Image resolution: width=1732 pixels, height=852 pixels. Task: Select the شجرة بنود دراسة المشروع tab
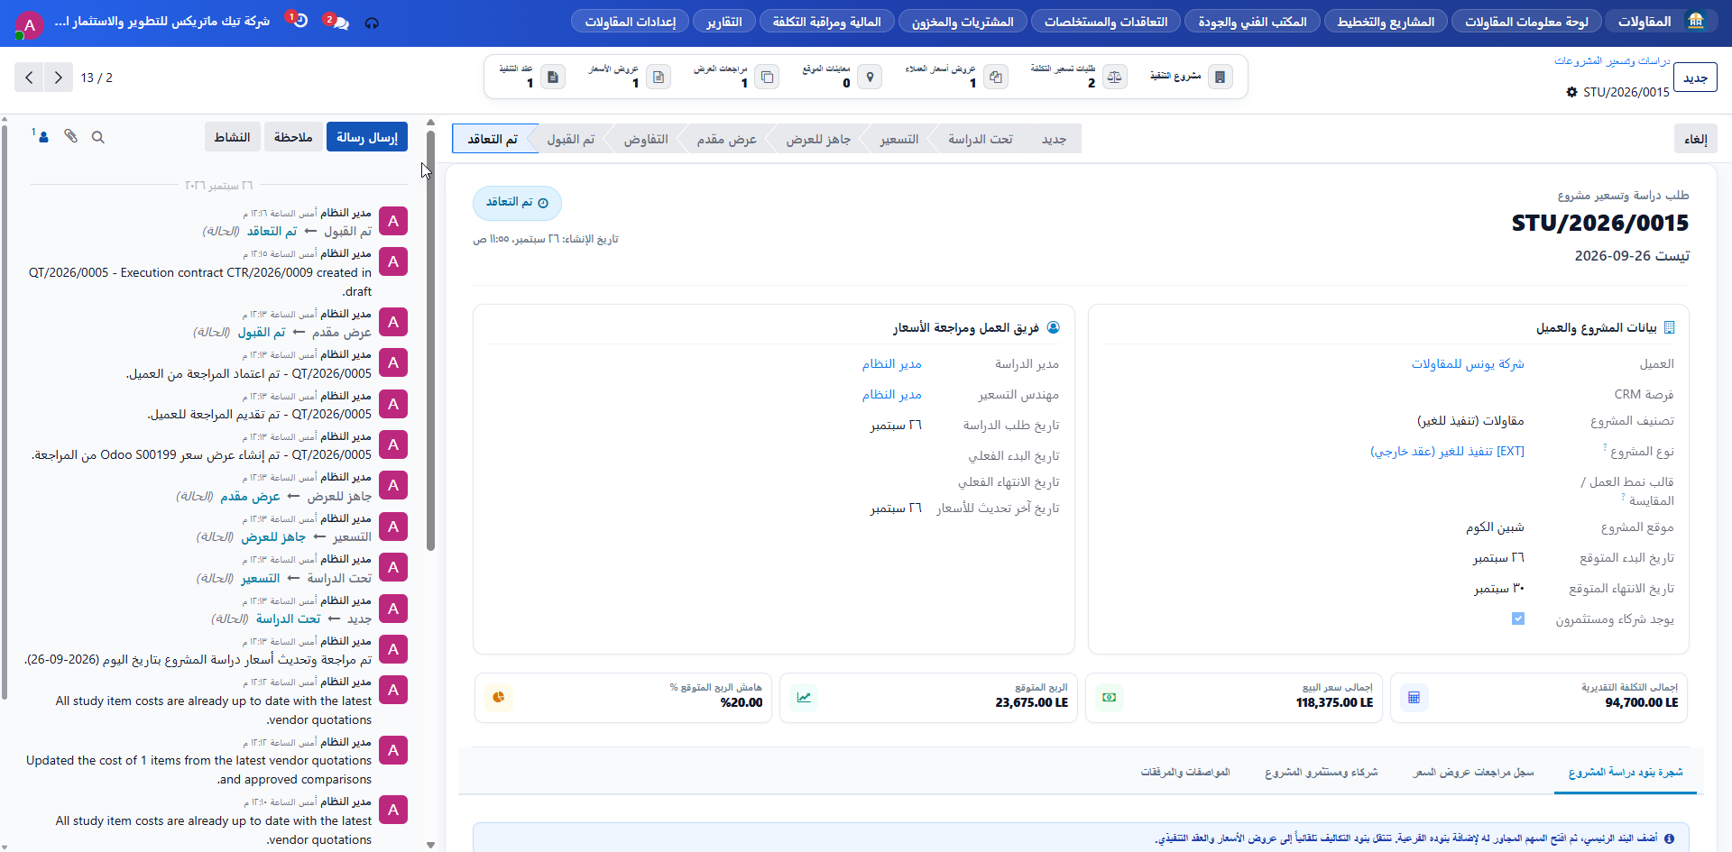coord(1626,772)
